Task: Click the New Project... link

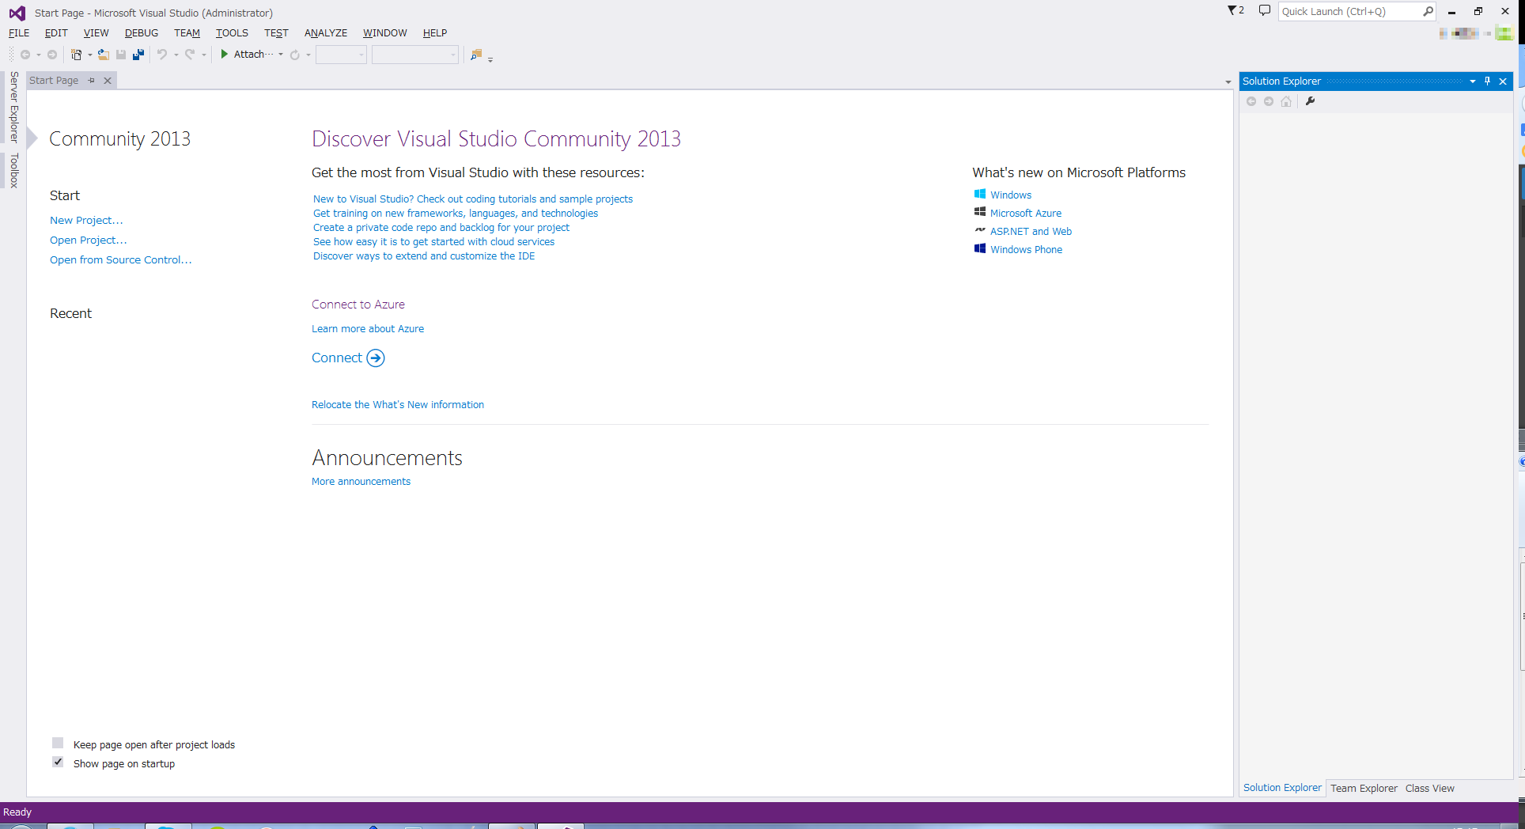Action: 86,221
